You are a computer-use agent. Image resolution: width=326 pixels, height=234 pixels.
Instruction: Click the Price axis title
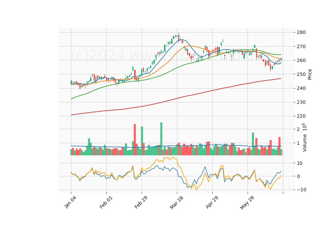coord(310,74)
